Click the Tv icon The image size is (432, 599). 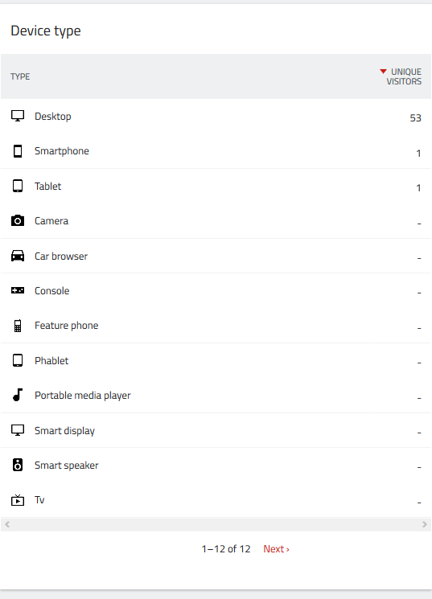pyautogui.click(x=18, y=499)
